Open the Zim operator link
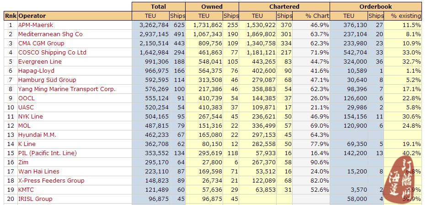The width and height of the screenshot is (427, 205). coord(23,162)
